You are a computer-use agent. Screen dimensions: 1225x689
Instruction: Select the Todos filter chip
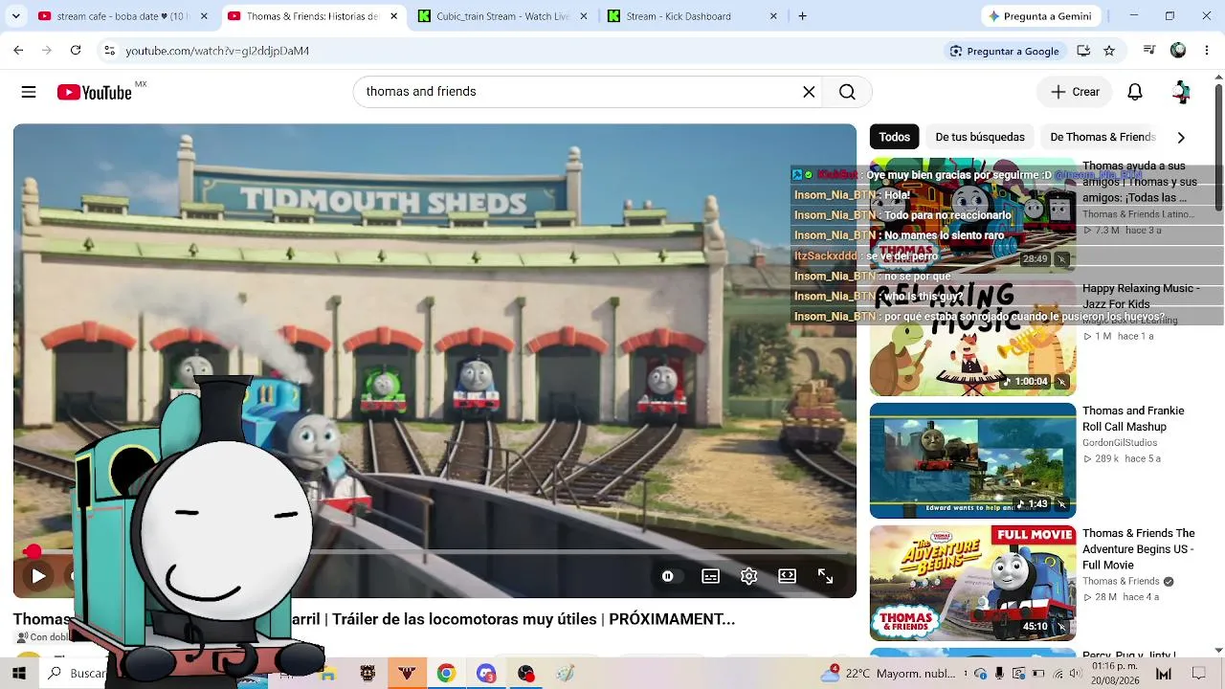tap(895, 137)
